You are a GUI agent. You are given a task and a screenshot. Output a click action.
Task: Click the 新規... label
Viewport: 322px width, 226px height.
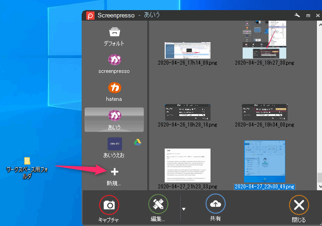[114, 183]
